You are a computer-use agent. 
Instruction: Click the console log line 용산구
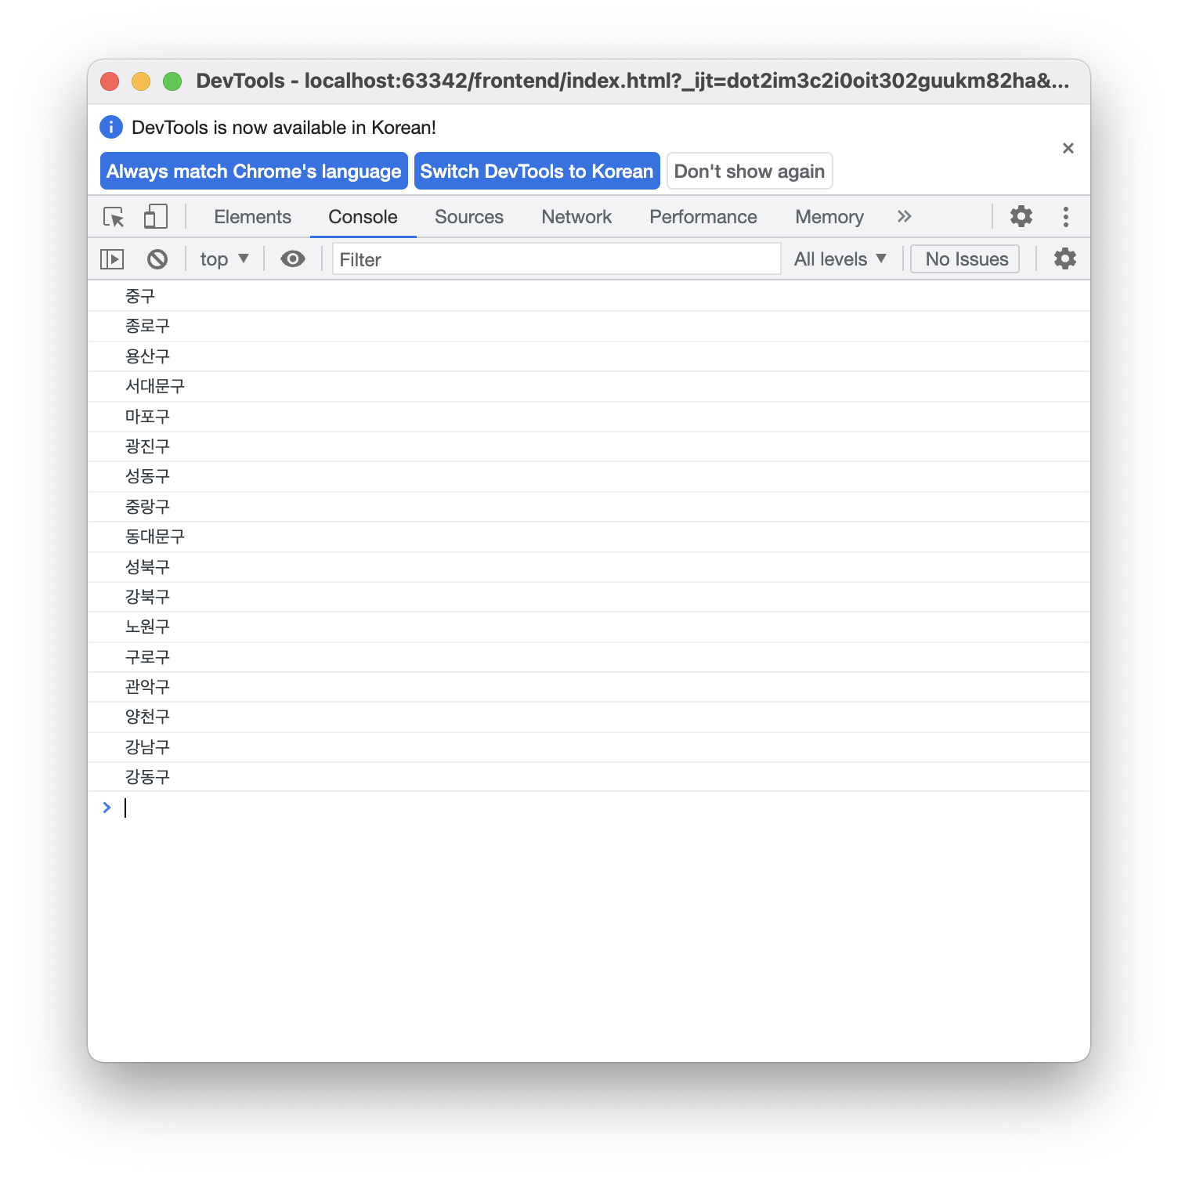[589, 356]
